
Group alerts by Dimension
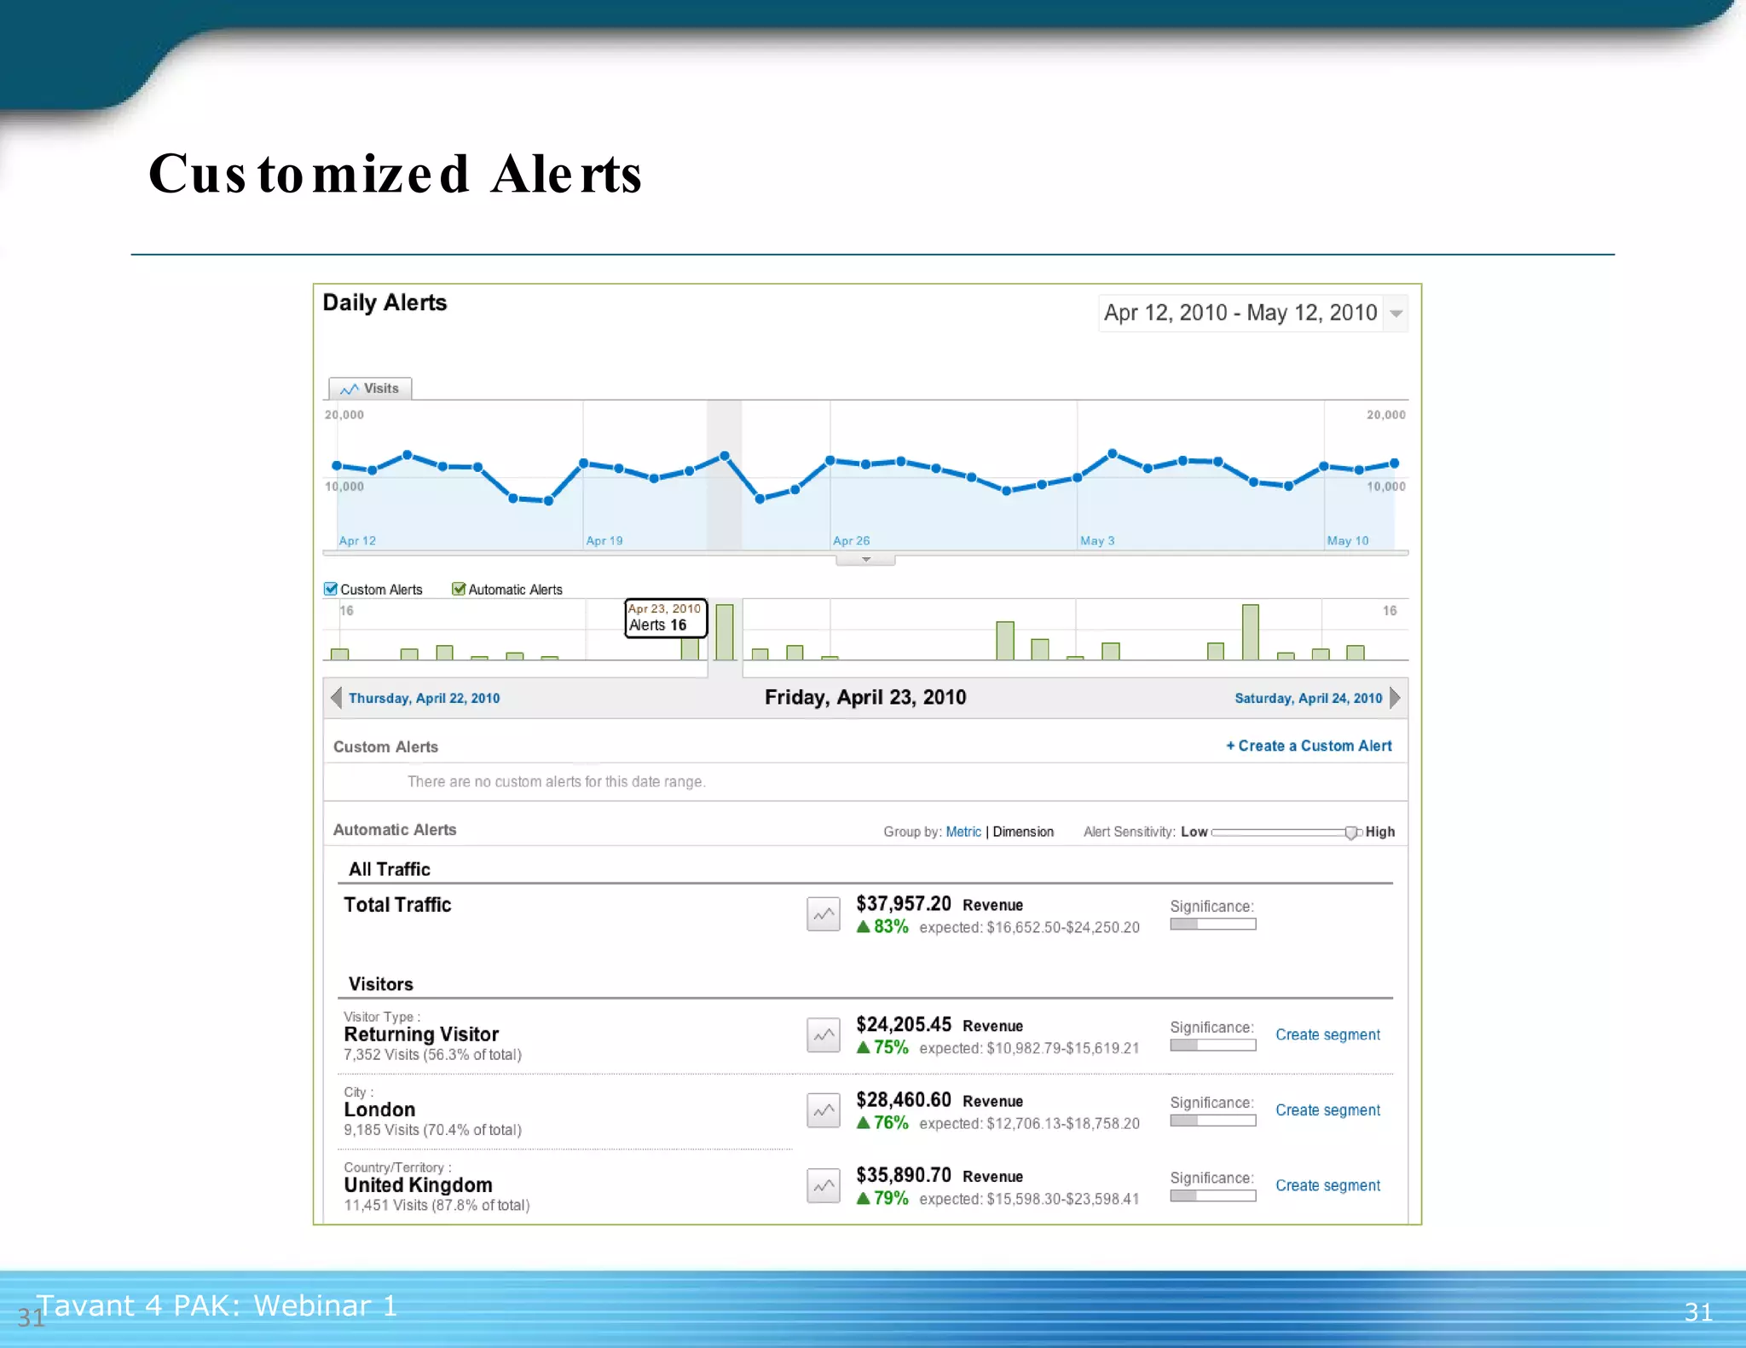pyautogui.click(x=1023, y=832)
